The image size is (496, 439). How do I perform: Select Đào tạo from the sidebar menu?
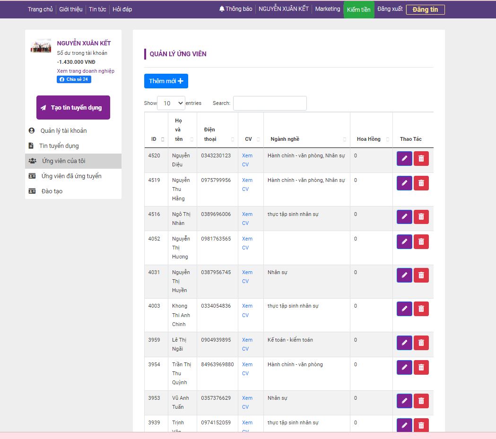point(52,191)
